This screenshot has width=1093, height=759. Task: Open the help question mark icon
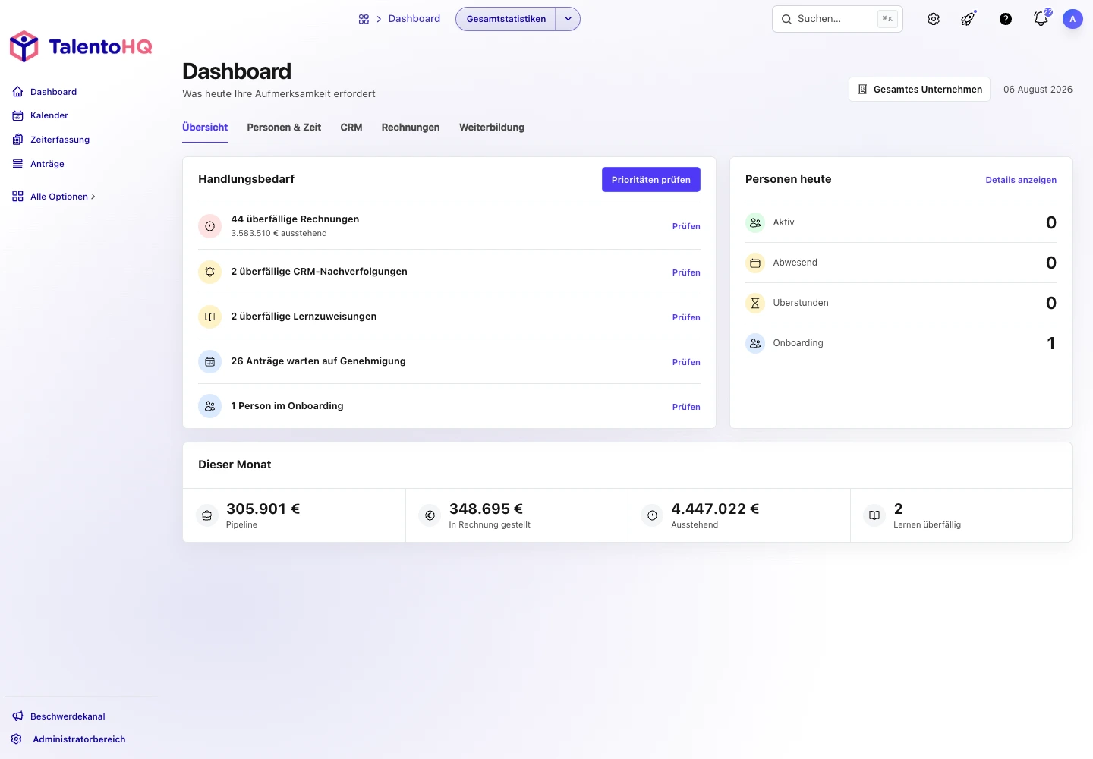click(1006, 19)
